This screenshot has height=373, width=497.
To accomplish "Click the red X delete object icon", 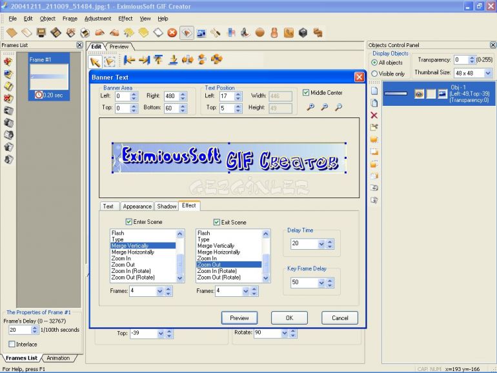I will tap(374, 116).
